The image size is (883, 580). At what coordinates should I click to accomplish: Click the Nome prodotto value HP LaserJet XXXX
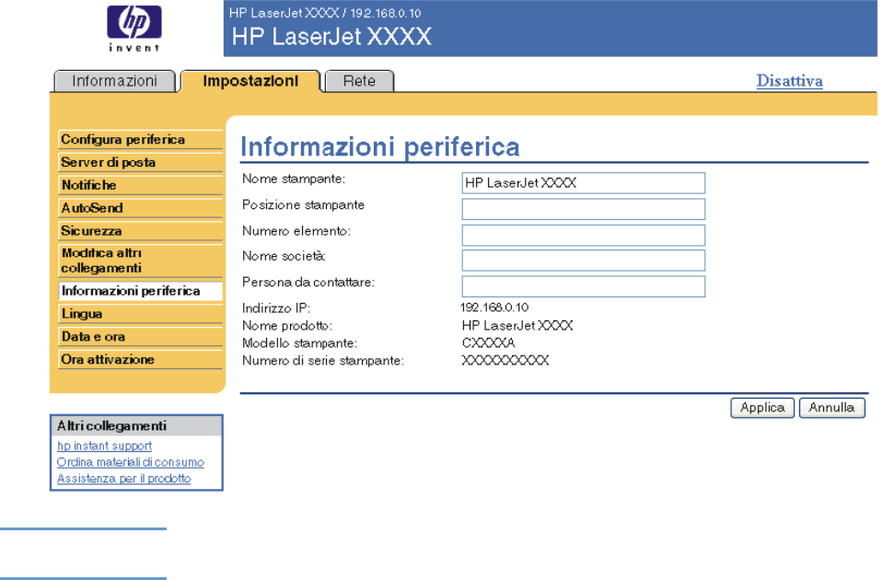click(517, 326)
